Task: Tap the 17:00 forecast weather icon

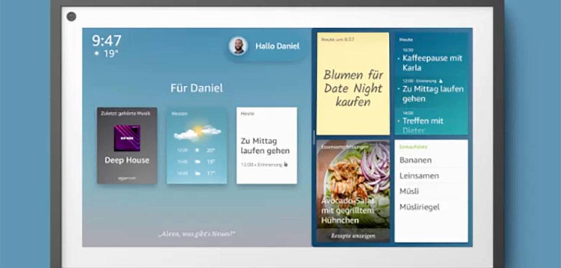Action: coord(197,173)
